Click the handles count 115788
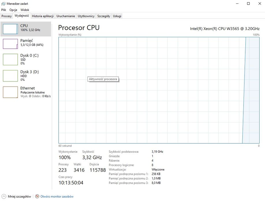265x202 pixels. 98,170
